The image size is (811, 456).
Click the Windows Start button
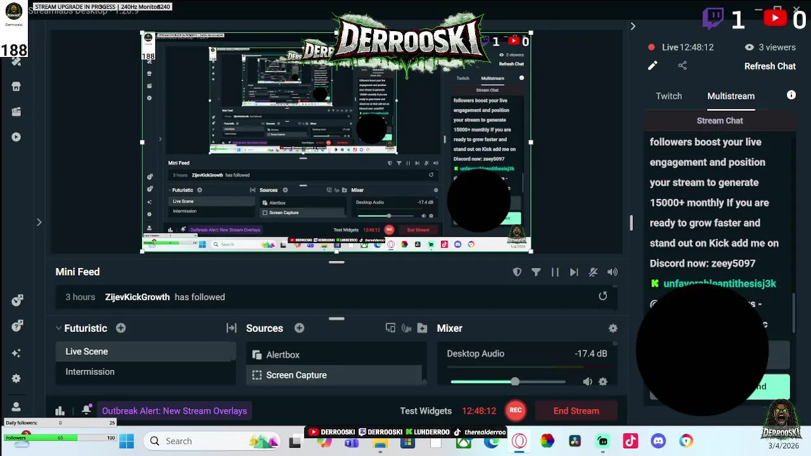point(127,441)
